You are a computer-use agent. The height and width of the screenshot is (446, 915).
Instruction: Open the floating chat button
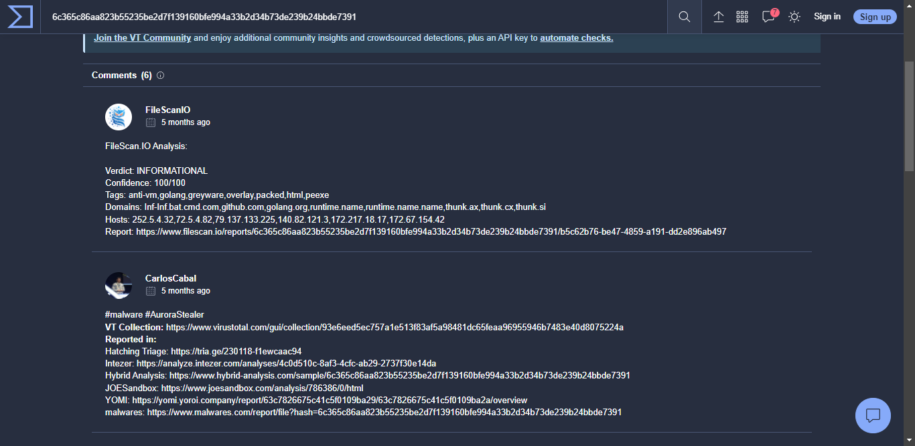coord(873,415)
